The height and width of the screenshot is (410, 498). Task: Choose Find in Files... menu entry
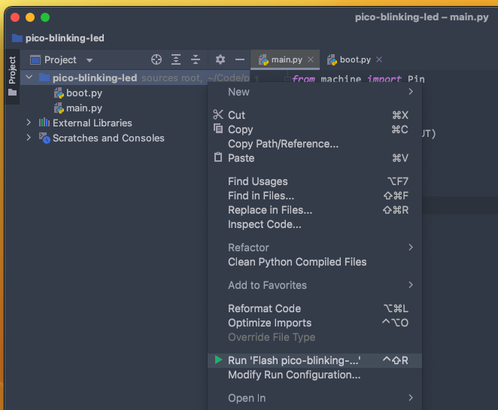pos(314,196)
